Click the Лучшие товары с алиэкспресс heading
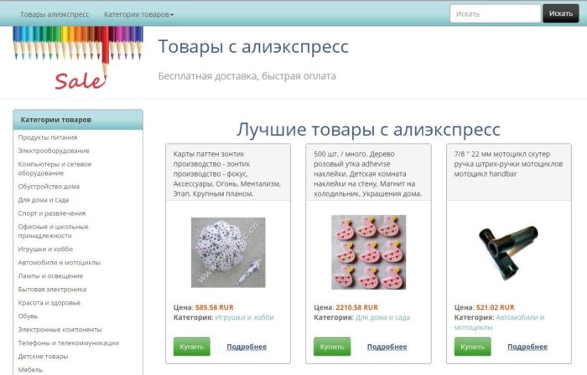587x375 pixels. (x=368, y=130)
